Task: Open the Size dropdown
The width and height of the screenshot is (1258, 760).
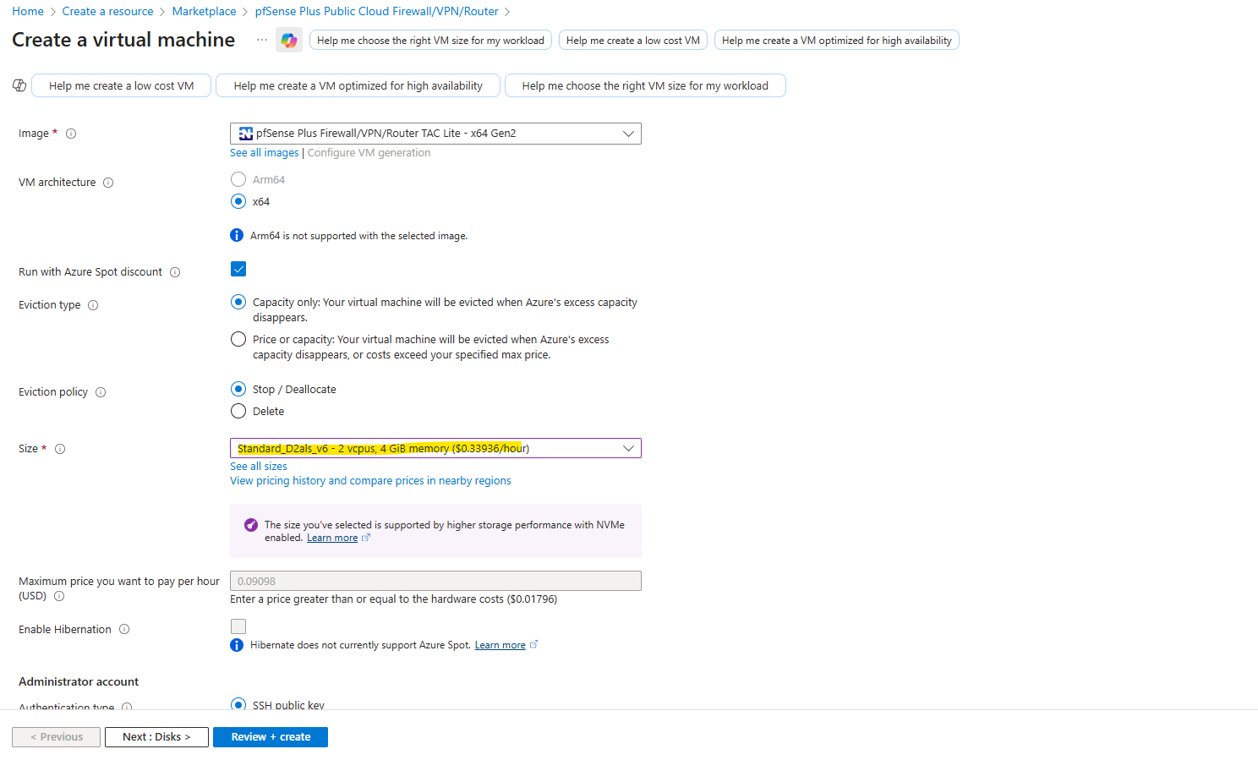Action: (x=435, y=448)
